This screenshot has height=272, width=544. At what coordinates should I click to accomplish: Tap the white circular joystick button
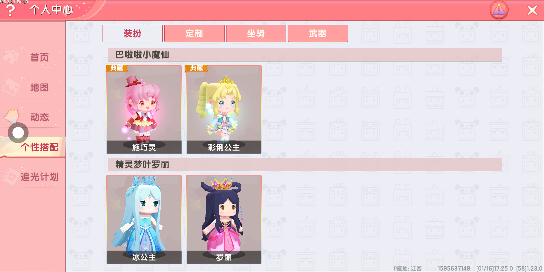(18, 133)
